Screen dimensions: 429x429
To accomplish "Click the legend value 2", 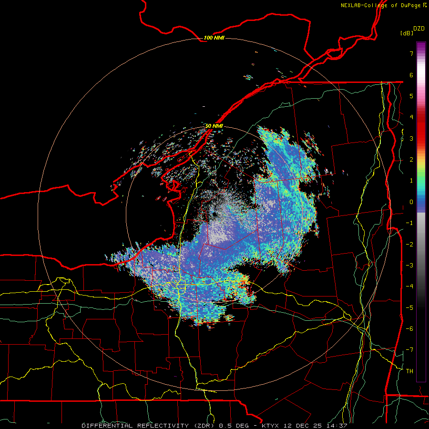I will pos(411,160).
